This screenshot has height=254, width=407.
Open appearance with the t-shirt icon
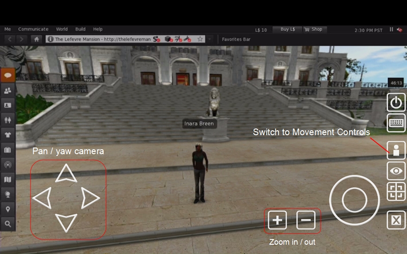point(8,135)
